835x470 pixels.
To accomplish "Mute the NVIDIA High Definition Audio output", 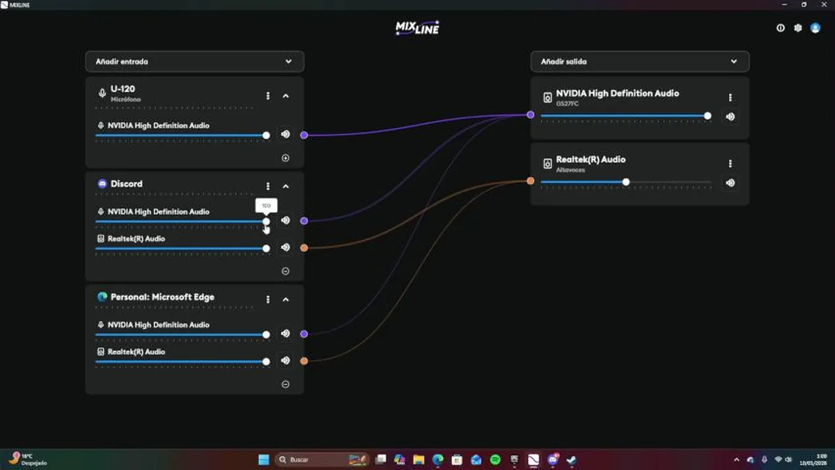I will coord(730,117).
